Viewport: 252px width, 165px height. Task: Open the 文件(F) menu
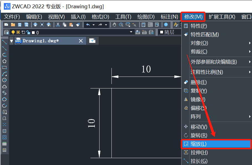tap(12, 17)
